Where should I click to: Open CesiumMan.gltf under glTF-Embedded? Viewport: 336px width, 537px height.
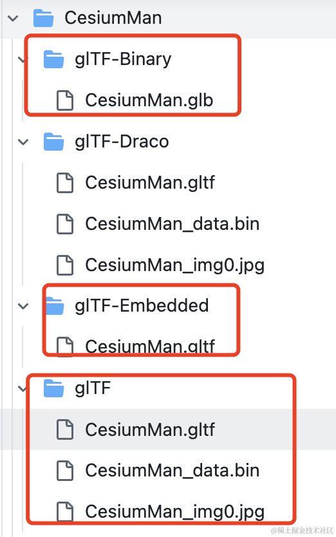click(150, 346)
